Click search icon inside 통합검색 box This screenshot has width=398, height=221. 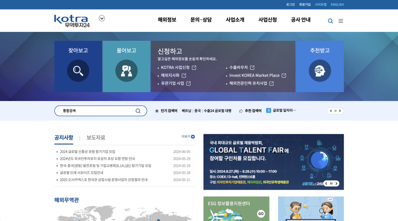pos(138,111)
